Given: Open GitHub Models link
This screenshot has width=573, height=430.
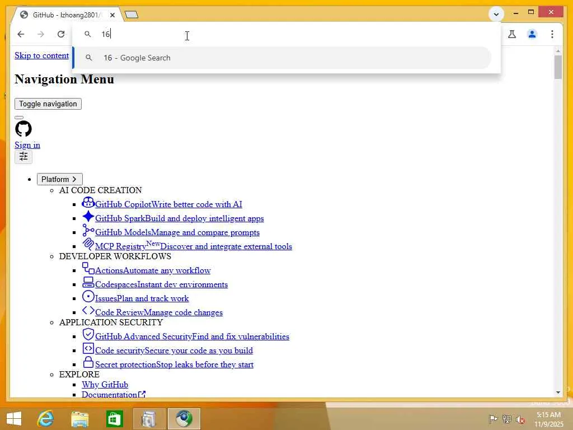Looking at the screenshot, I should [177, 232].
